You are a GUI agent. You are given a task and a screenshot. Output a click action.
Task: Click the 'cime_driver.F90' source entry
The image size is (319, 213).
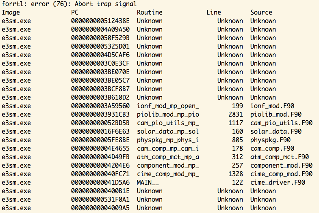click(x=278, y=183)
